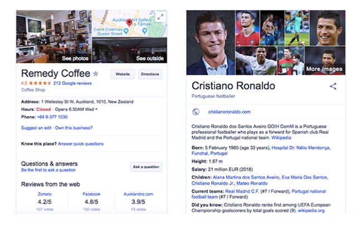Click the Auckland Art Gallery label on map

(133, 22)
